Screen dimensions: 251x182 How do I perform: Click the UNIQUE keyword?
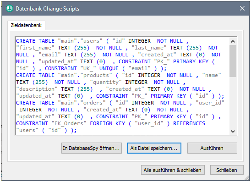[109, 68]
